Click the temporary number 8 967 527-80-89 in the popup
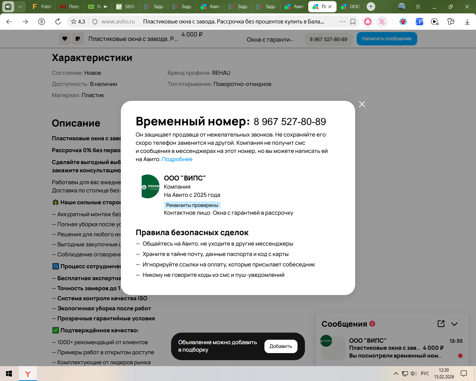 [290, 122]
